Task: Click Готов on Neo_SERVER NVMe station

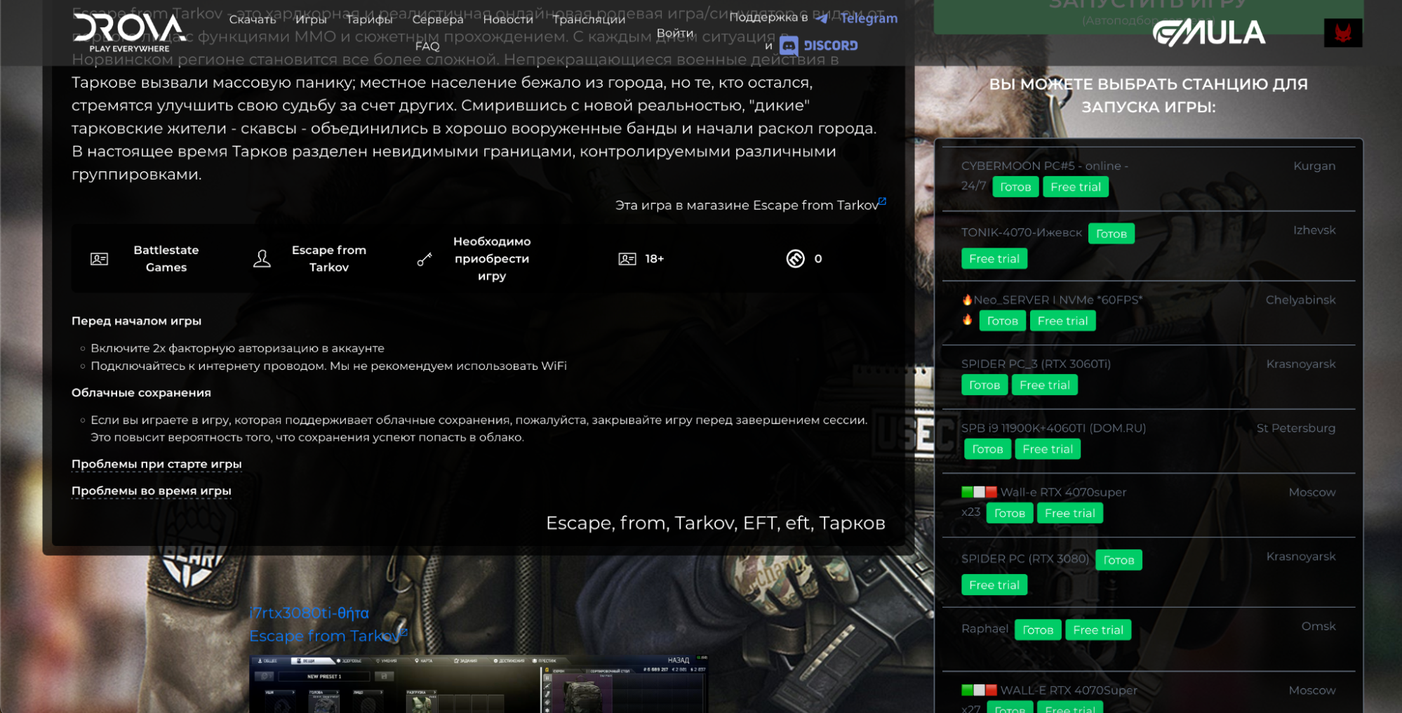Action: coord(1002,321)
